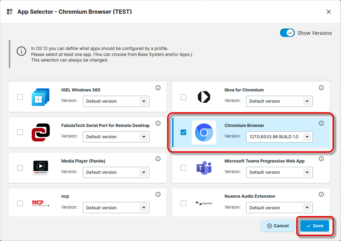Click the Microsoft Teams app icon

[204, 168]
